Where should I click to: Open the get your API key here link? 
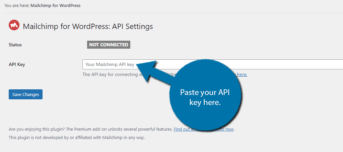242,74
